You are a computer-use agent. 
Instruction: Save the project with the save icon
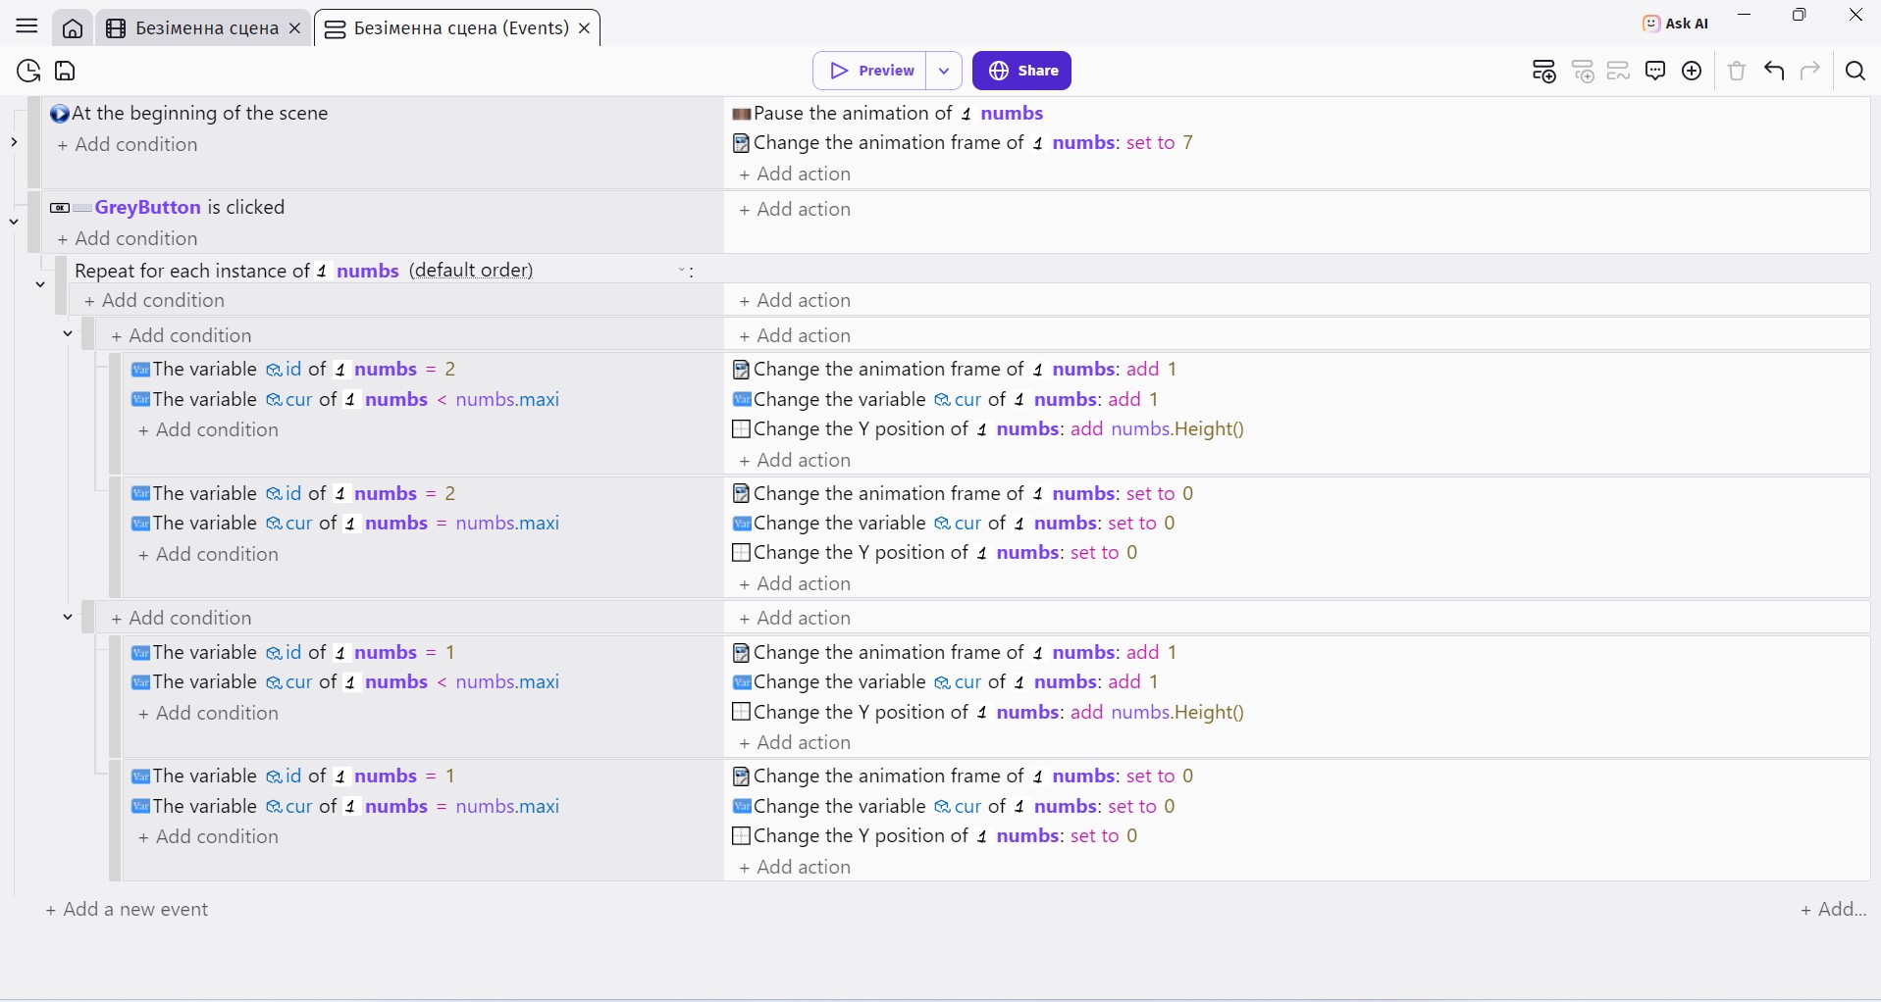pos(66,71)
